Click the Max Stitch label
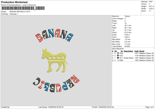The image size is (155, 109). pos(116,39)
